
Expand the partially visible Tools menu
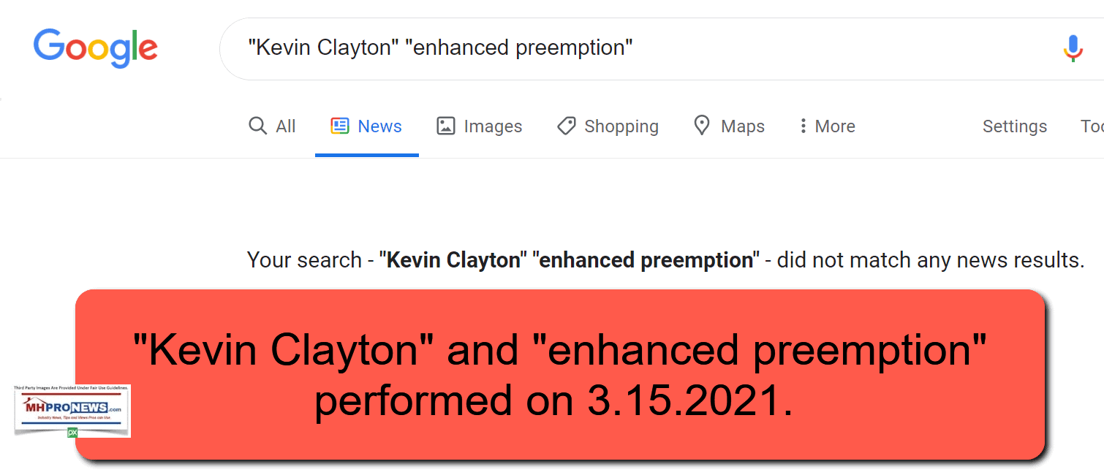[1092, 126]
